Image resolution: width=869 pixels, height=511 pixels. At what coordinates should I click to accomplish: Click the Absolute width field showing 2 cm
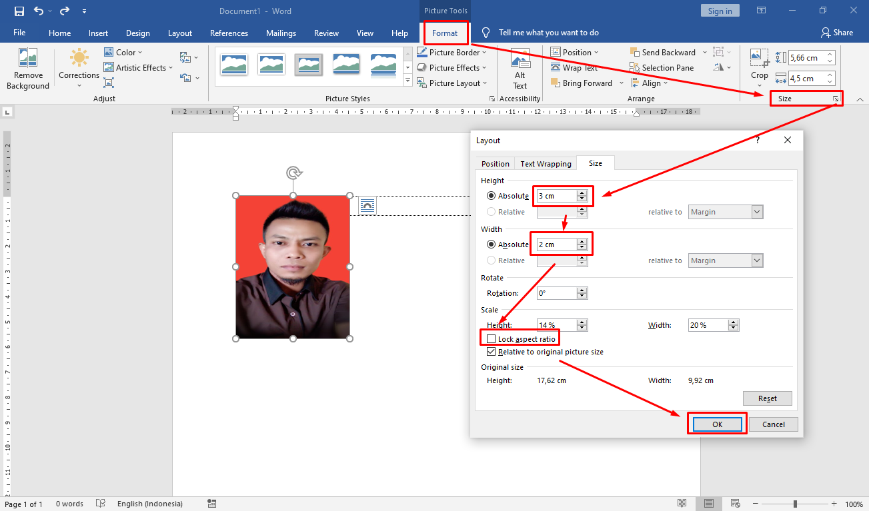point(557,245)
